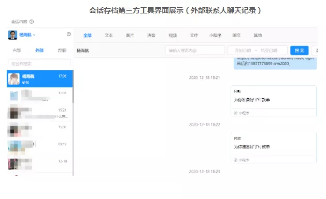
Task: Select the 文件 message filter tab
Action: coord(194,36)
